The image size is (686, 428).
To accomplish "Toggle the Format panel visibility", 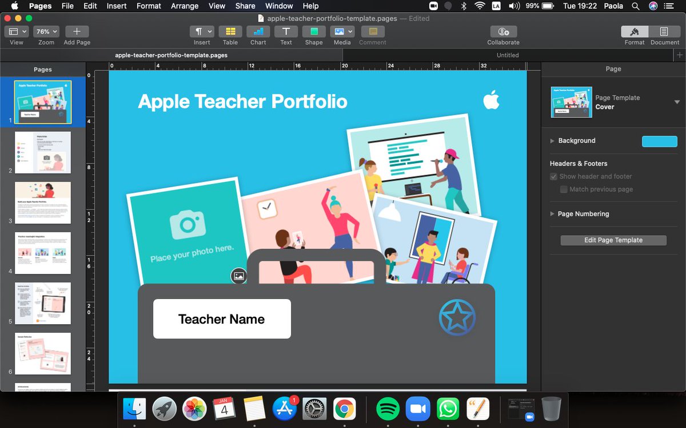I will point(634,35).
